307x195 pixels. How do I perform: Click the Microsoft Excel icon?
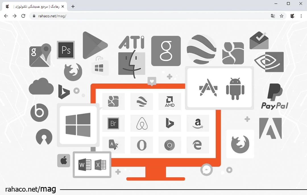pos(100,165)
